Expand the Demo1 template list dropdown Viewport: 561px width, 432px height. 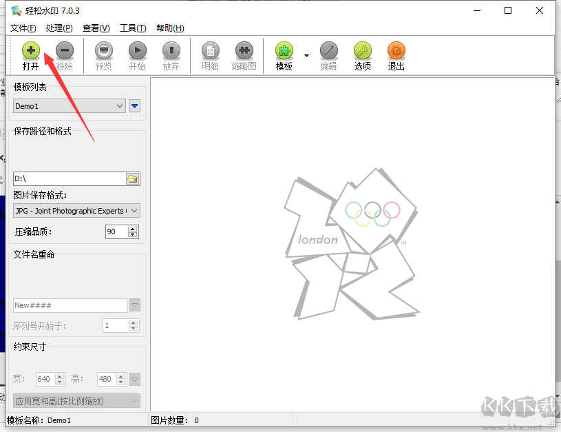click(x=120, y=106)
